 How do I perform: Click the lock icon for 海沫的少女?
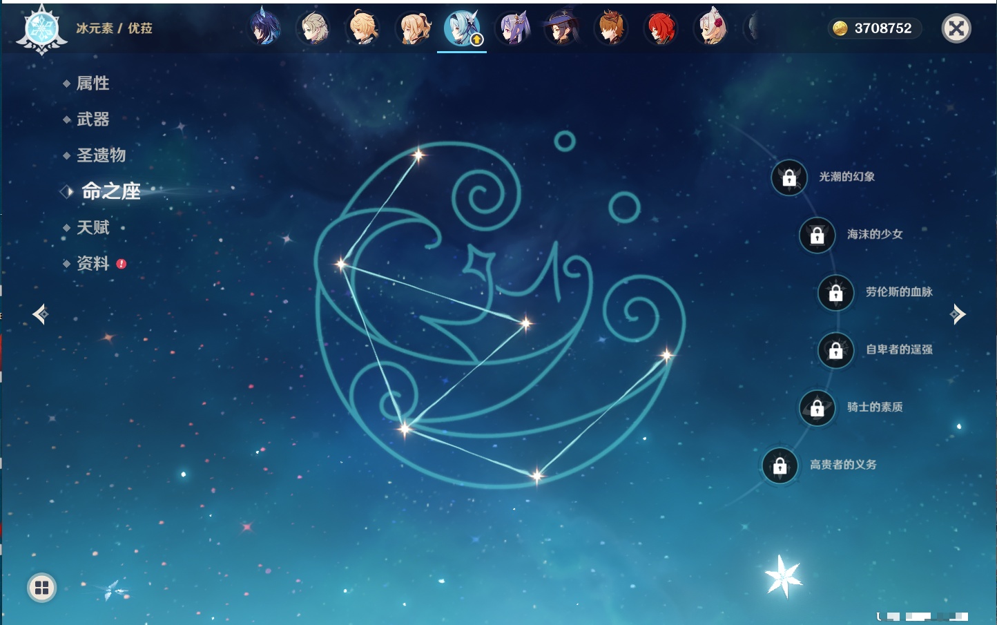(817, 235)
